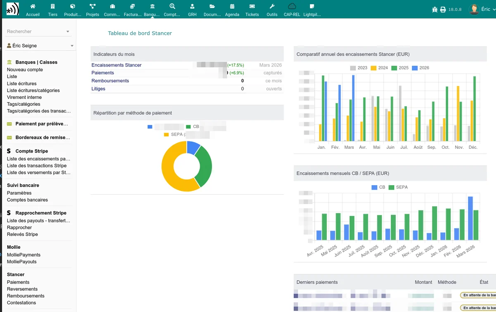Click the tall blue Mars 2026 CB bar
The width and height of the screenshot is (496, 312).
(470, 218)
